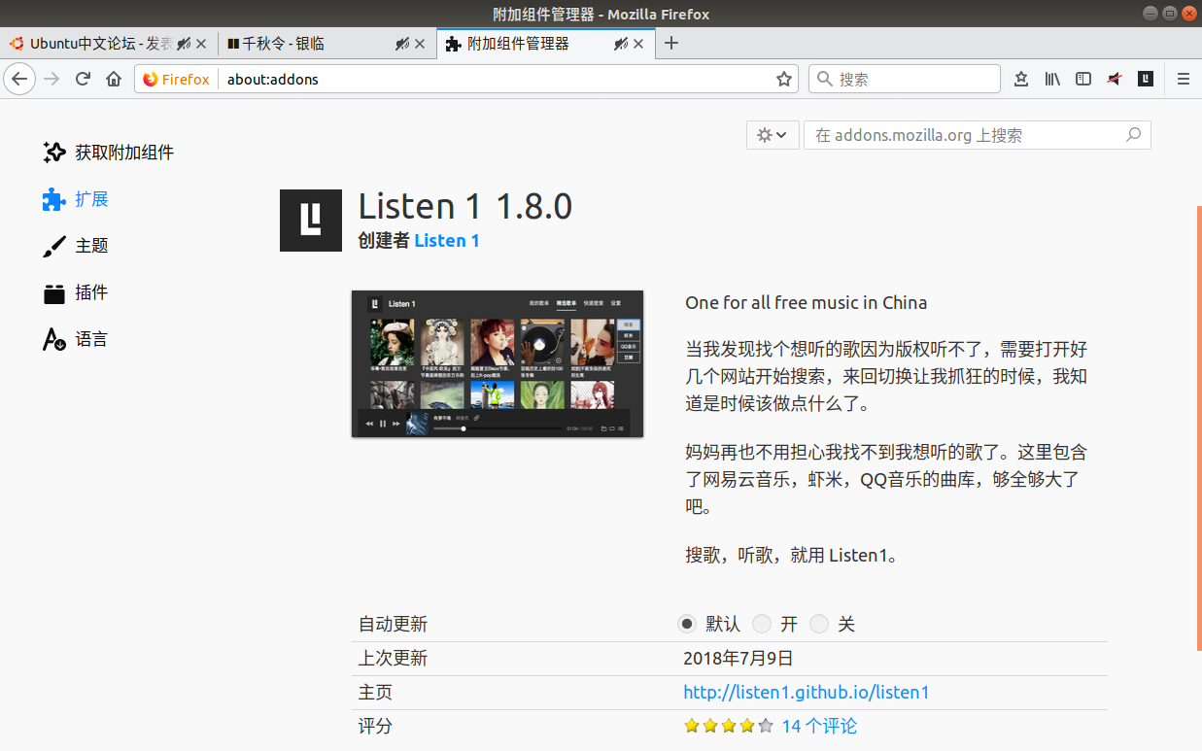Click the page vertical scrollbar
This screenshot has height=751, width=1202.
click(x=1199, y=427)
